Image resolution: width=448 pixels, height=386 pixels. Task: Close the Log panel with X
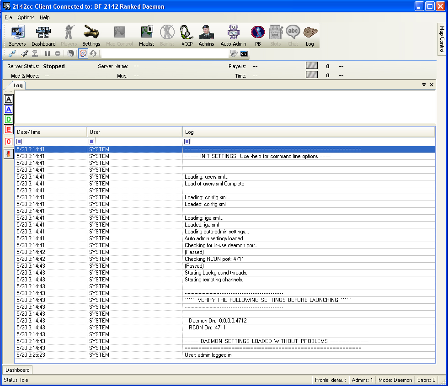tap(432, 85)
